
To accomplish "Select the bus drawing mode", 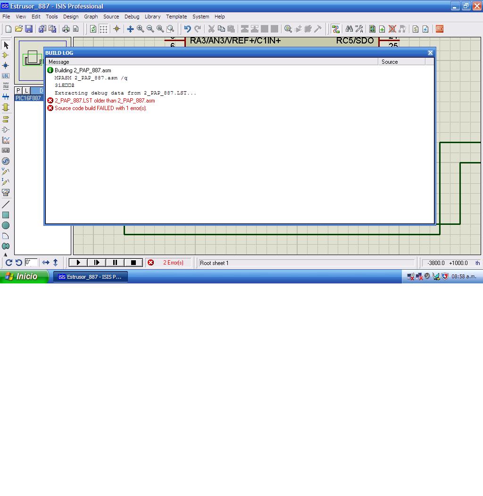I will [x=6, y=96].
